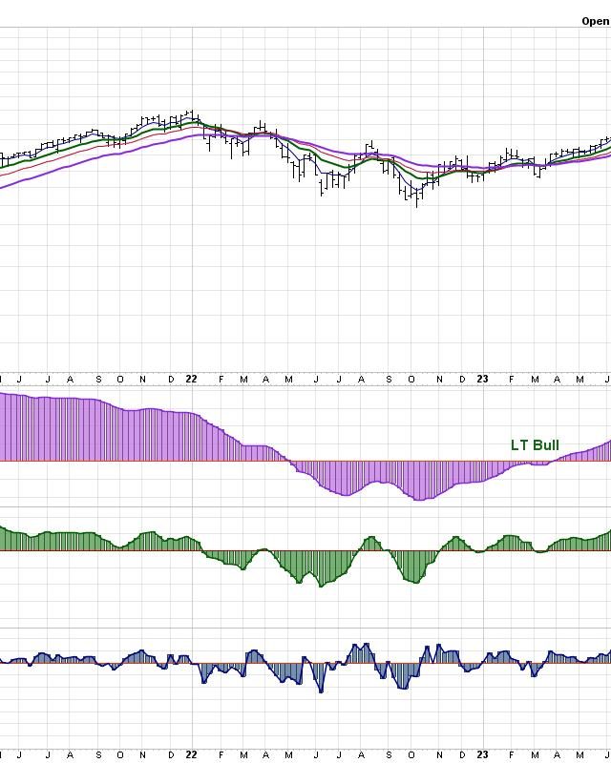
Task: Select the thick purple moving average at left edge
Action: (8, 184)
